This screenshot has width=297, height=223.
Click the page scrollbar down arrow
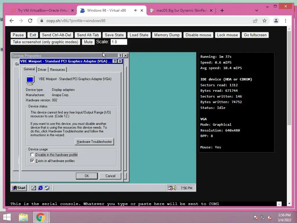289,204
